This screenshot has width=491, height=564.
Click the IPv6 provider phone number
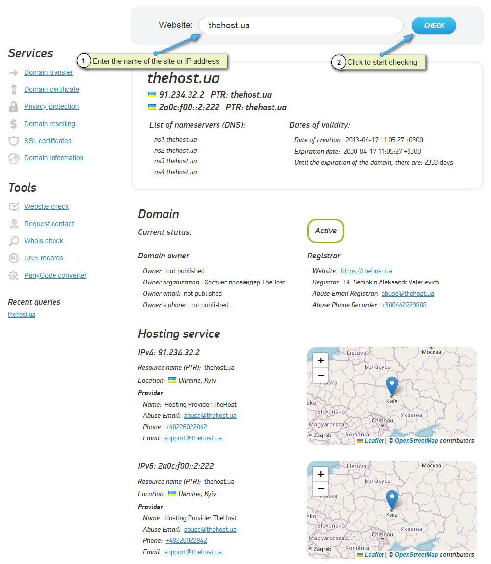186,540
